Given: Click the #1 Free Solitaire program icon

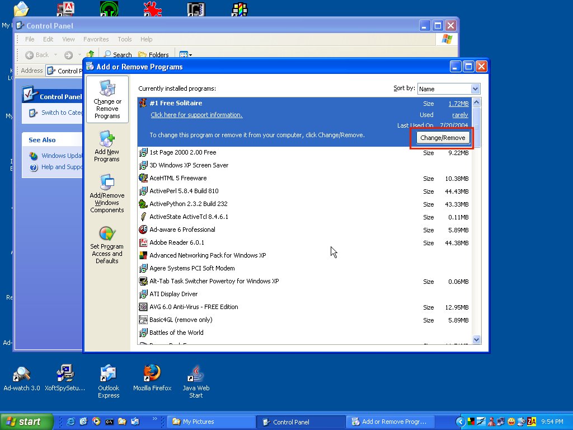Looking at the screenshot, I should (143, 103).
